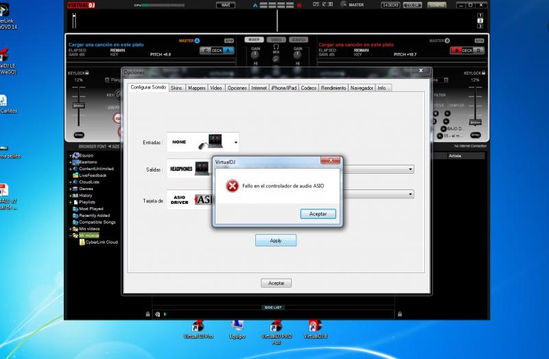
Task: Expand the CloudLists node
Action: [x=71, y=182]
